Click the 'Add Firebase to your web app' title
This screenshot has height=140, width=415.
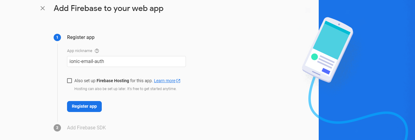(108, 8)
